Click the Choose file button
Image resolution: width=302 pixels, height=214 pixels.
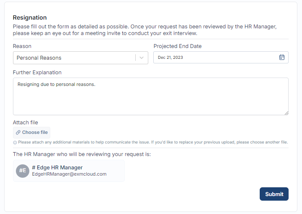(x=32, y=133)
